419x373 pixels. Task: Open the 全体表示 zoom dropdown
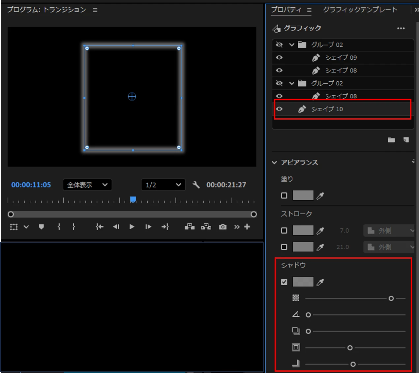[x=87, y=185]
